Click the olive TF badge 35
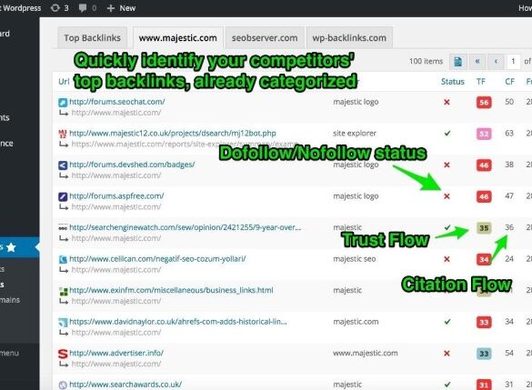The image size is (532, 390). pyautogui.click(x=484, y=228)
